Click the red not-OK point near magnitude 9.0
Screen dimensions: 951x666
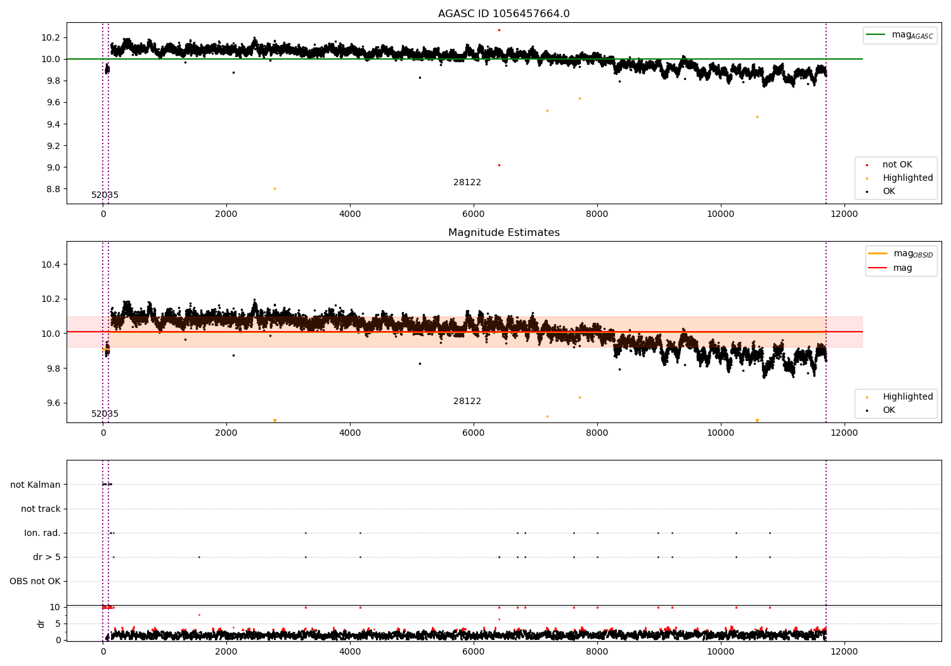pyautogui.click(x=499, y=165)
